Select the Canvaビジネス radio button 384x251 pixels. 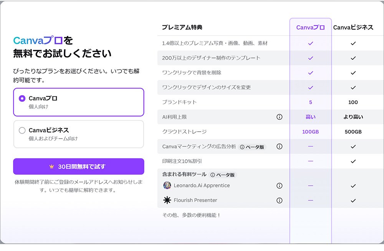pyautogui.click(x=22, y=130)
